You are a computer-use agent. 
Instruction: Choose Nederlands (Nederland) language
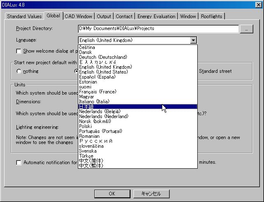138,116
